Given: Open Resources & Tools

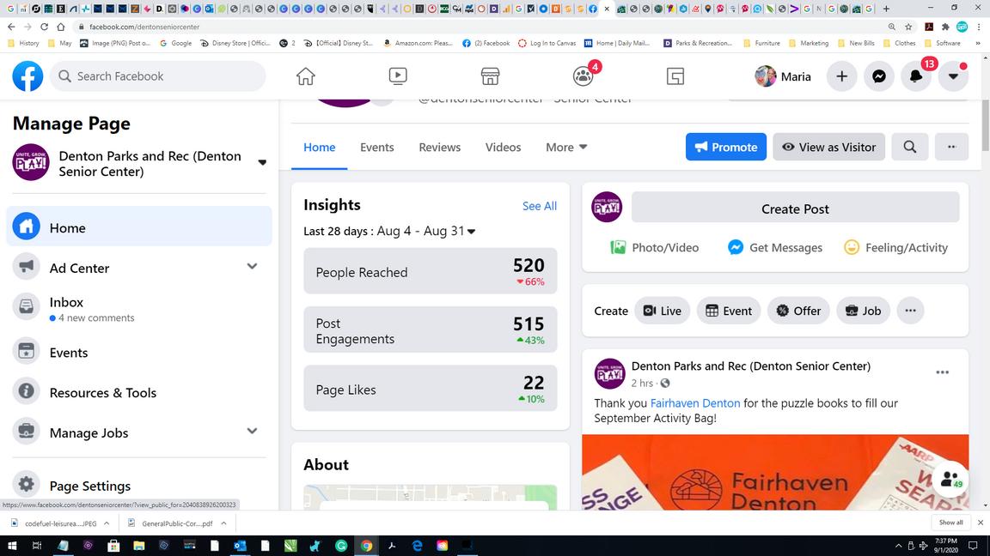Looking at the screenshot, I should point(139,392).
